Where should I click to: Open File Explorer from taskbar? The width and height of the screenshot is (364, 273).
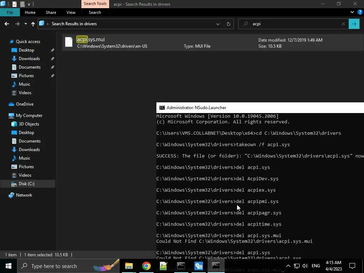pyautogui.click(x=129, y=266)
